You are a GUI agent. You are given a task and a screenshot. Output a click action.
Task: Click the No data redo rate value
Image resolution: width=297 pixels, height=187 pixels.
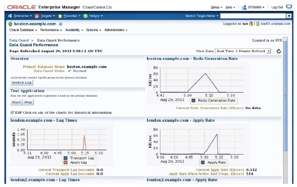(x=253, y=108)
